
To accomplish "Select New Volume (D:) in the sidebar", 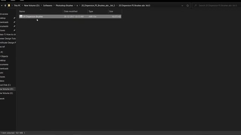I will [x=7, y=89].
